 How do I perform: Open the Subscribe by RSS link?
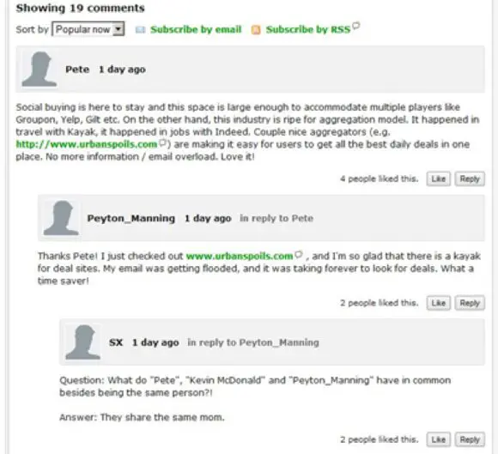pyautogui.click(x=308, y=29)
